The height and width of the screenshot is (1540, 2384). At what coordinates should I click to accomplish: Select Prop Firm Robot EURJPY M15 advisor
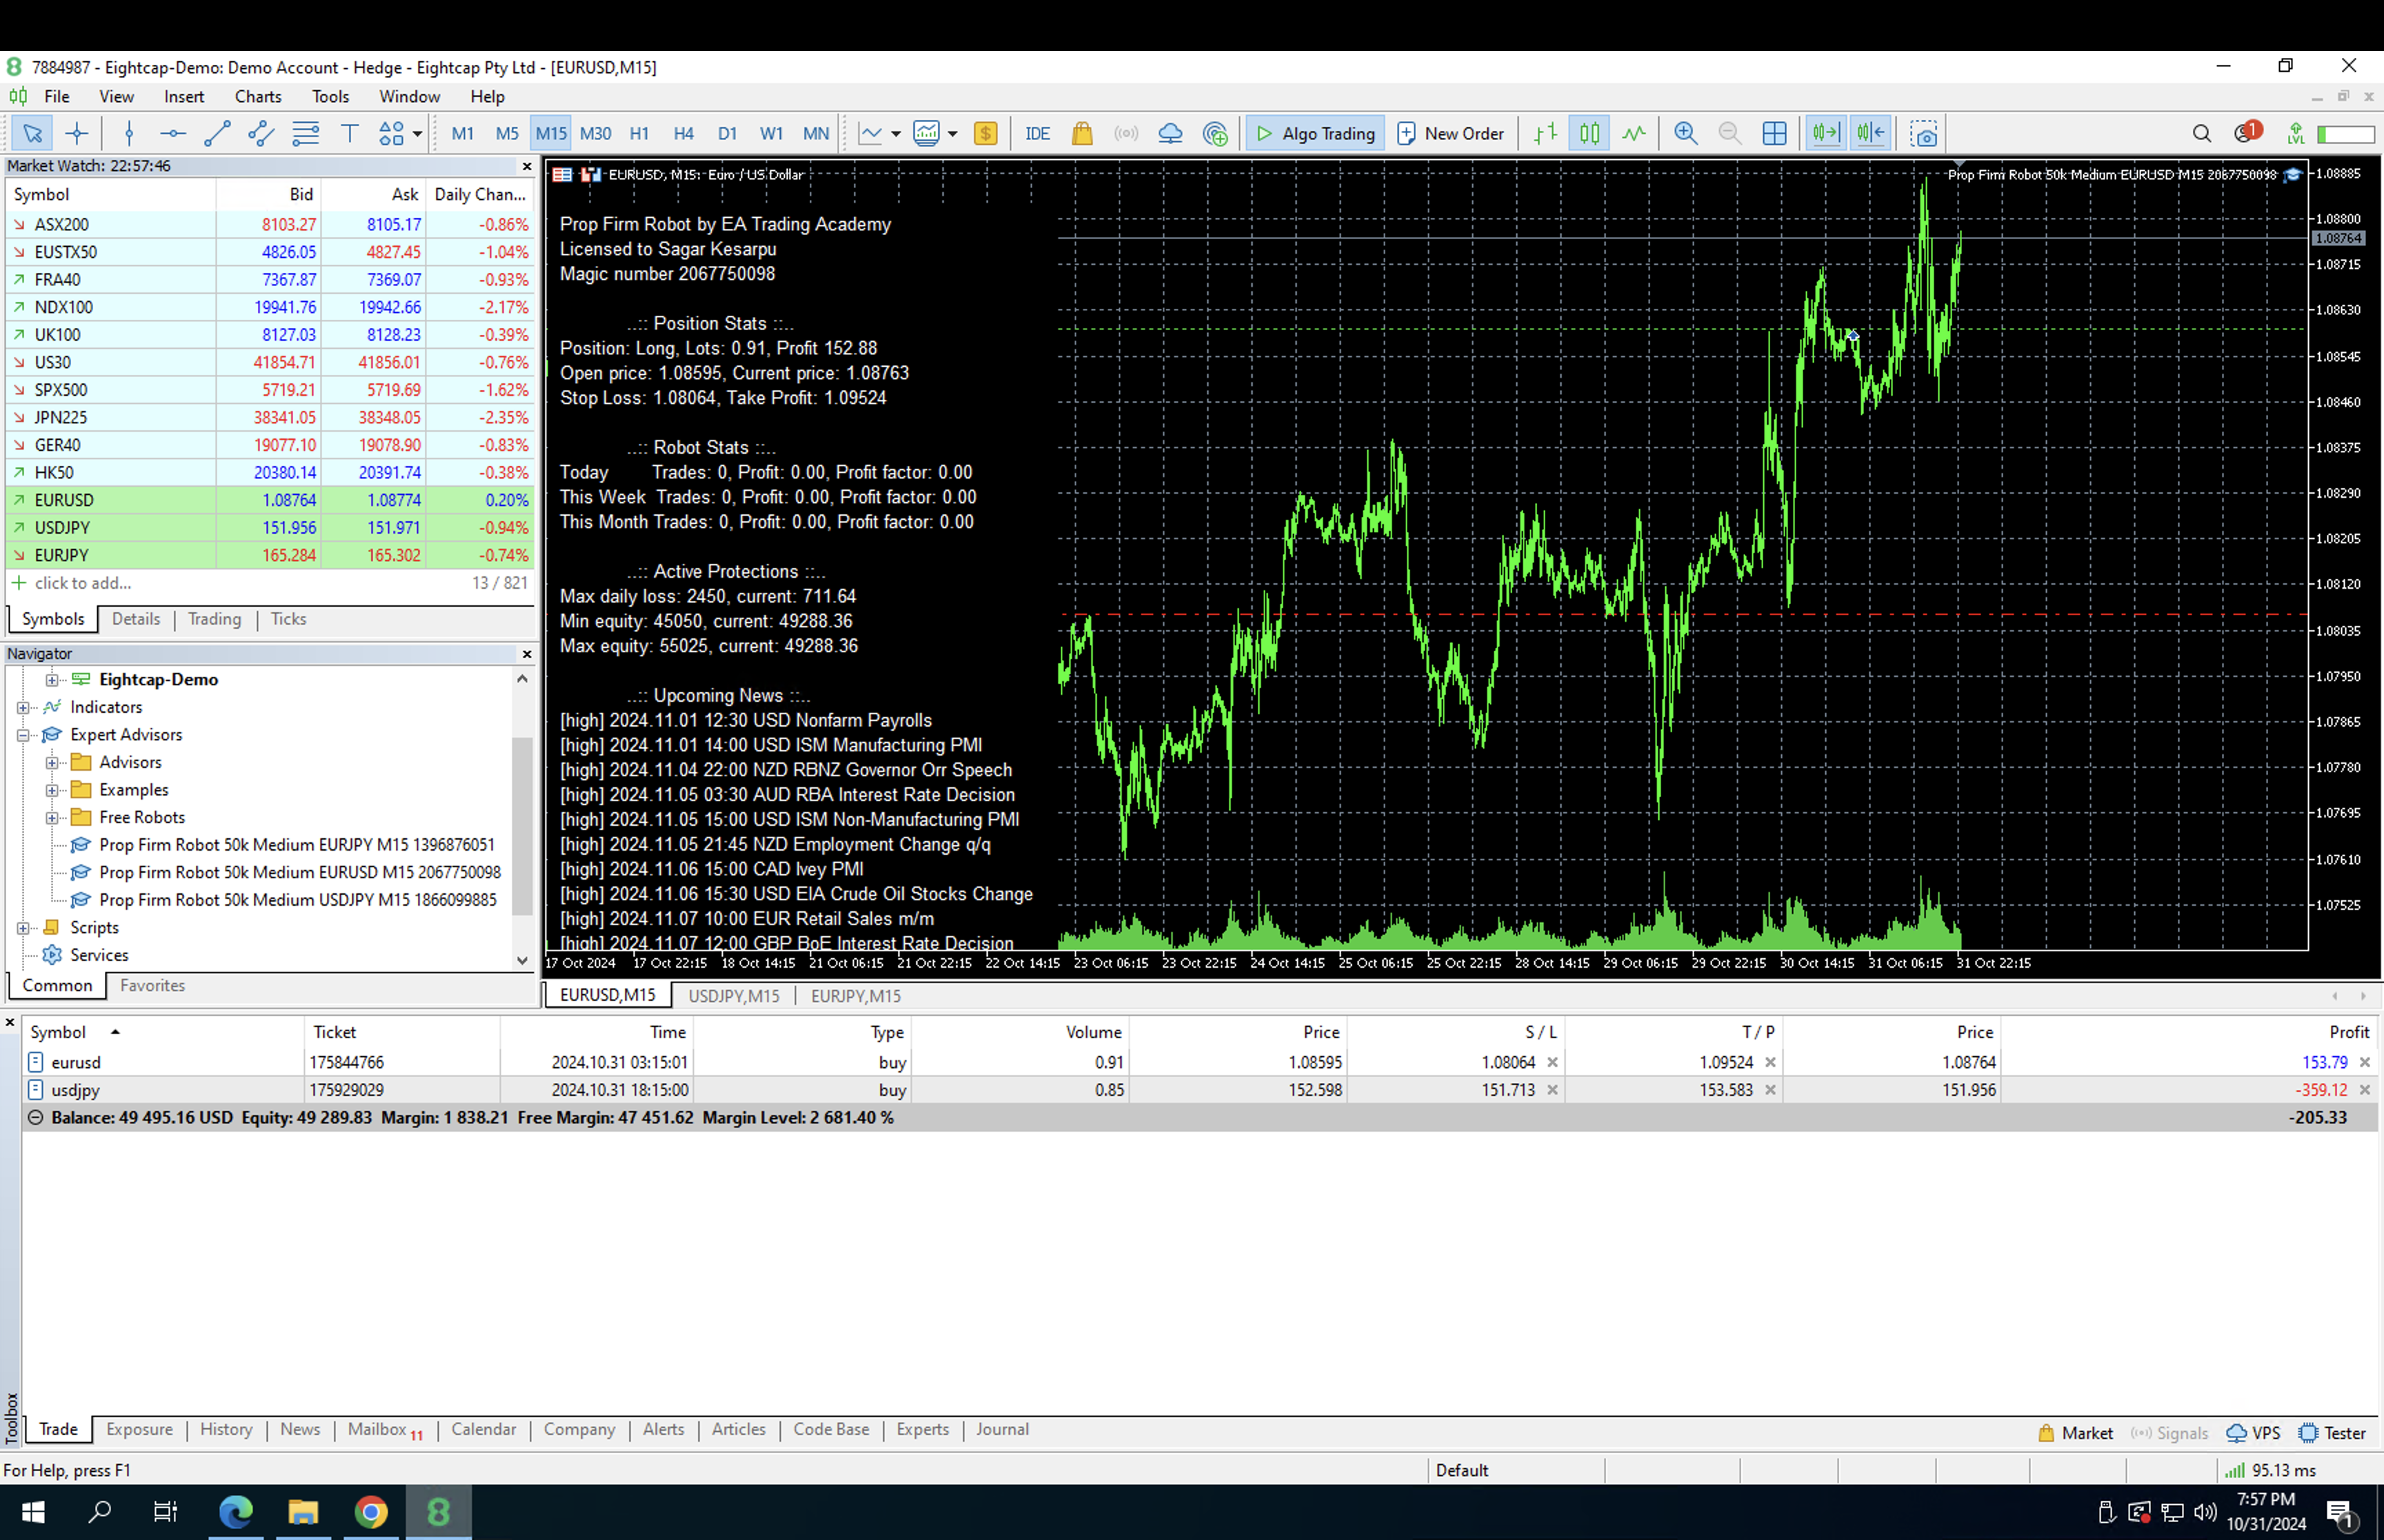pyautogui.click(x=296, y=845)
